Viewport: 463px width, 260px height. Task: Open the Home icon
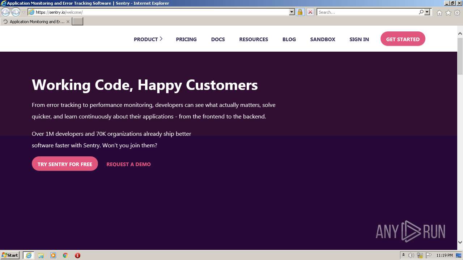pos(439,13)
